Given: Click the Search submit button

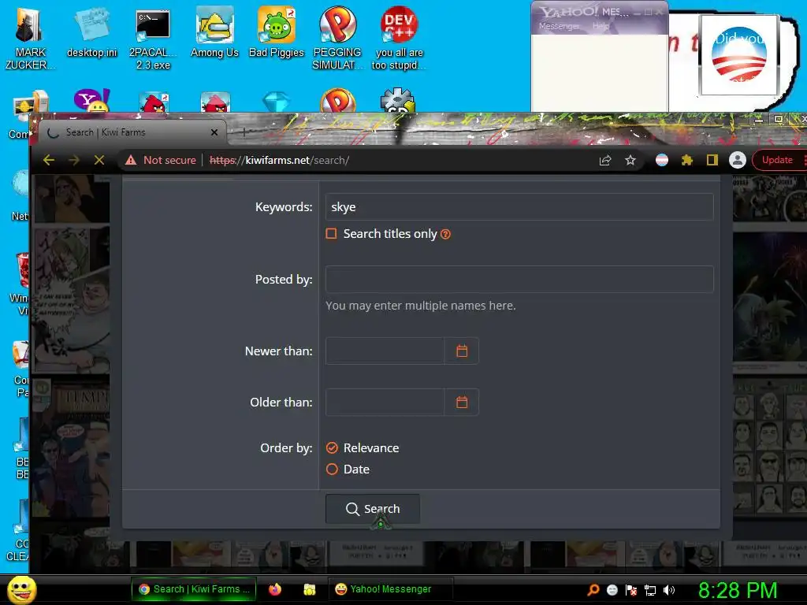Looking at the screenshot, I should 373,509.
